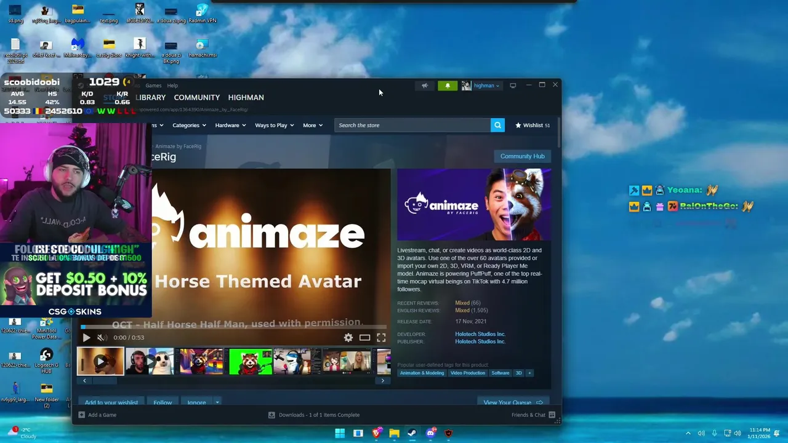Click the Steam store search magnifier button
Viewport: 788px width, 443px height.
(497, 125)
